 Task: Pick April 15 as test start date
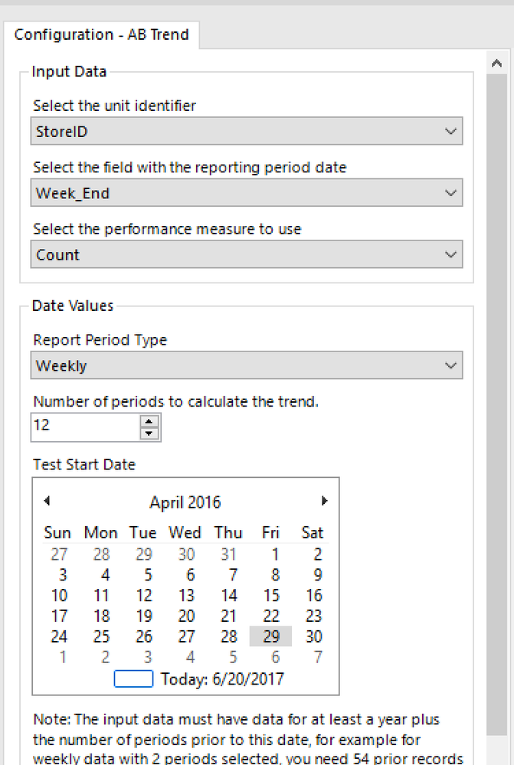tap(271, 595)
